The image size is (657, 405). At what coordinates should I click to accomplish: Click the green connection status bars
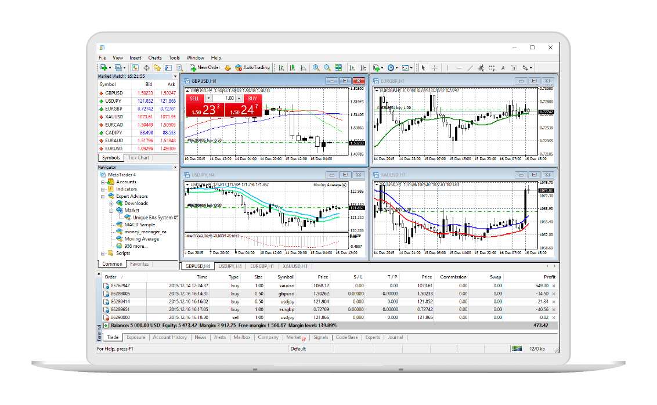point(516,348)
